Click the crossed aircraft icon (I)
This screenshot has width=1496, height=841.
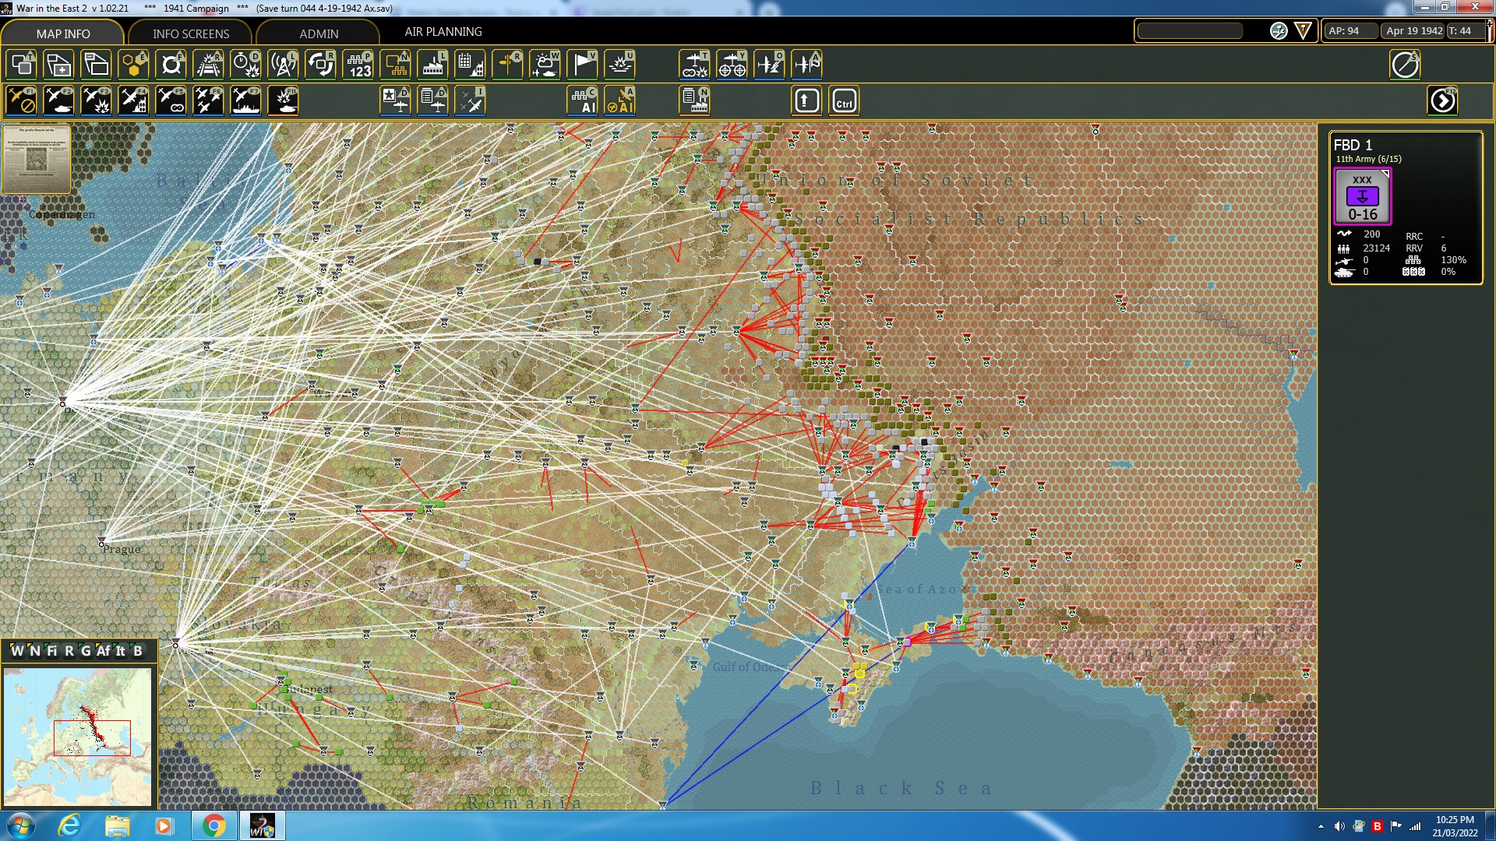pos(470,101)
